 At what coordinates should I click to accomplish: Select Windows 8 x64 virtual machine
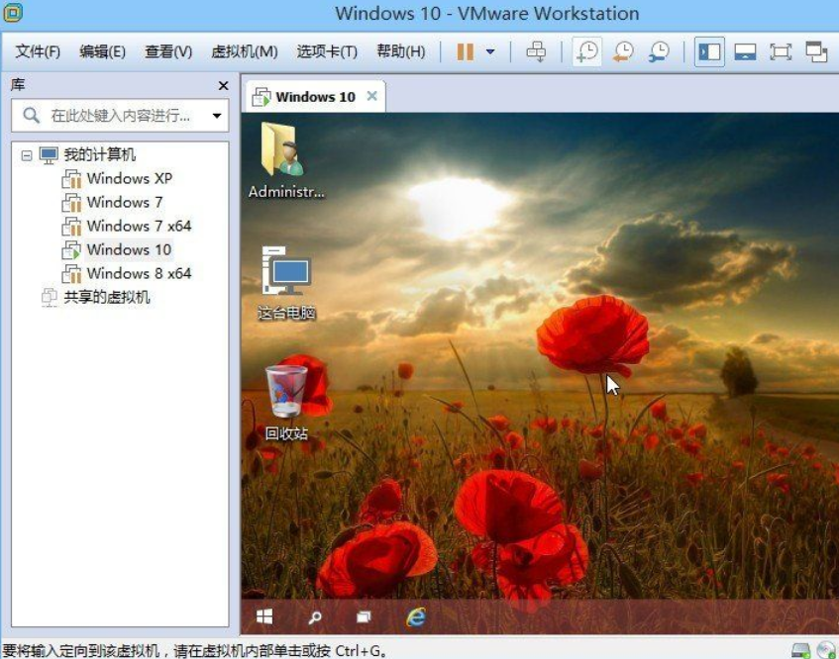coord(139,274)
